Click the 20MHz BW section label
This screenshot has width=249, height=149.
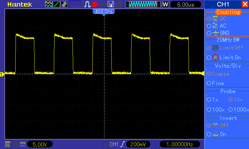[228, 40]
